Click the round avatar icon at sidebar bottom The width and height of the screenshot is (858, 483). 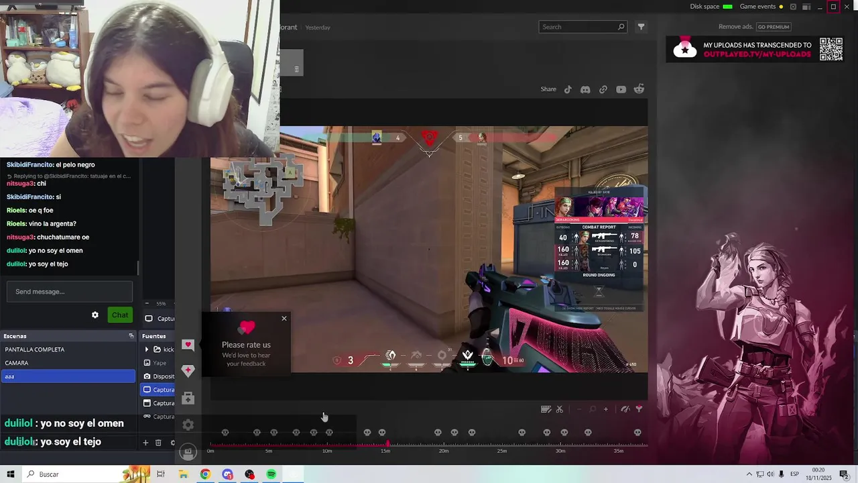tap(188, 453)
